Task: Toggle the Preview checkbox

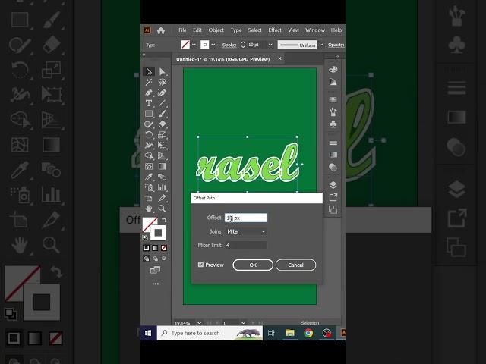Action: [x=200, y=265]
